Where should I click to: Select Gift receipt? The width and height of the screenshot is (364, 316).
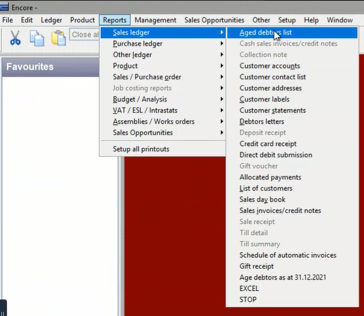[x=292, y=267]
